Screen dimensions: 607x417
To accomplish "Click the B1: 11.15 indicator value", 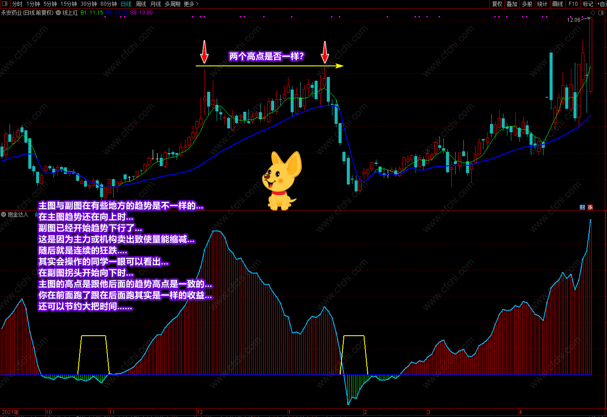I will pyautogui.click(x=92, y=13).
